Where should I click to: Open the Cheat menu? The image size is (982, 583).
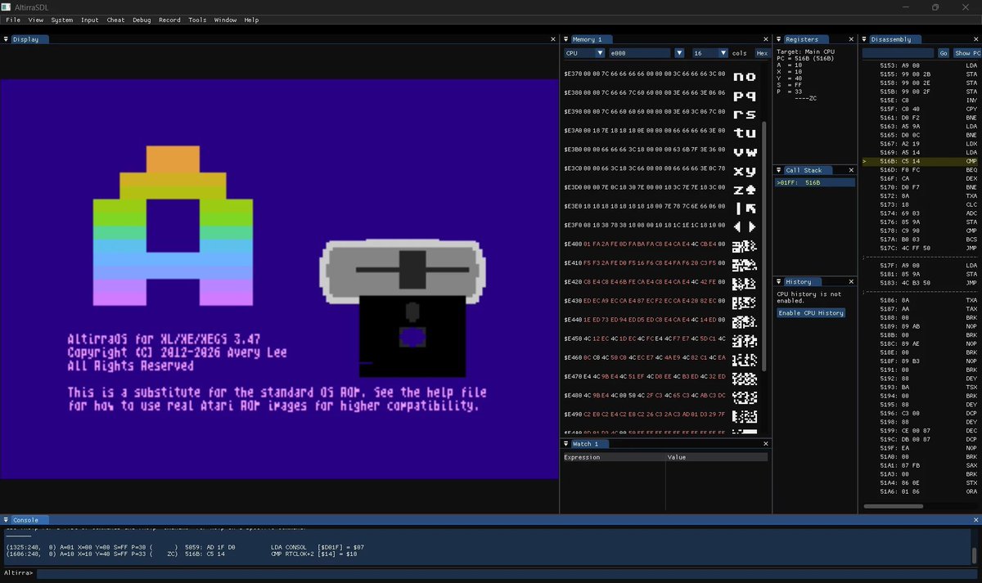coord(115,20)
